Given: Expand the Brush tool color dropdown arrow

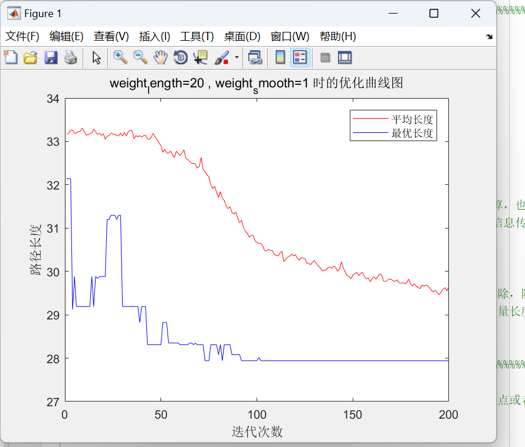Looking at the screenshot, I should point(237,57).
